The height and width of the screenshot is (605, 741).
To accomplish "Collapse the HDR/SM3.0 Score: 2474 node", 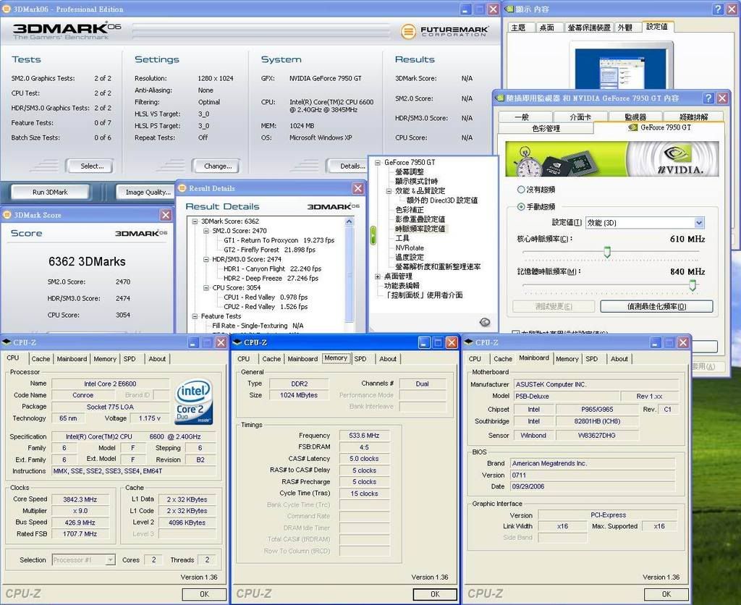I will pos(206,259).
